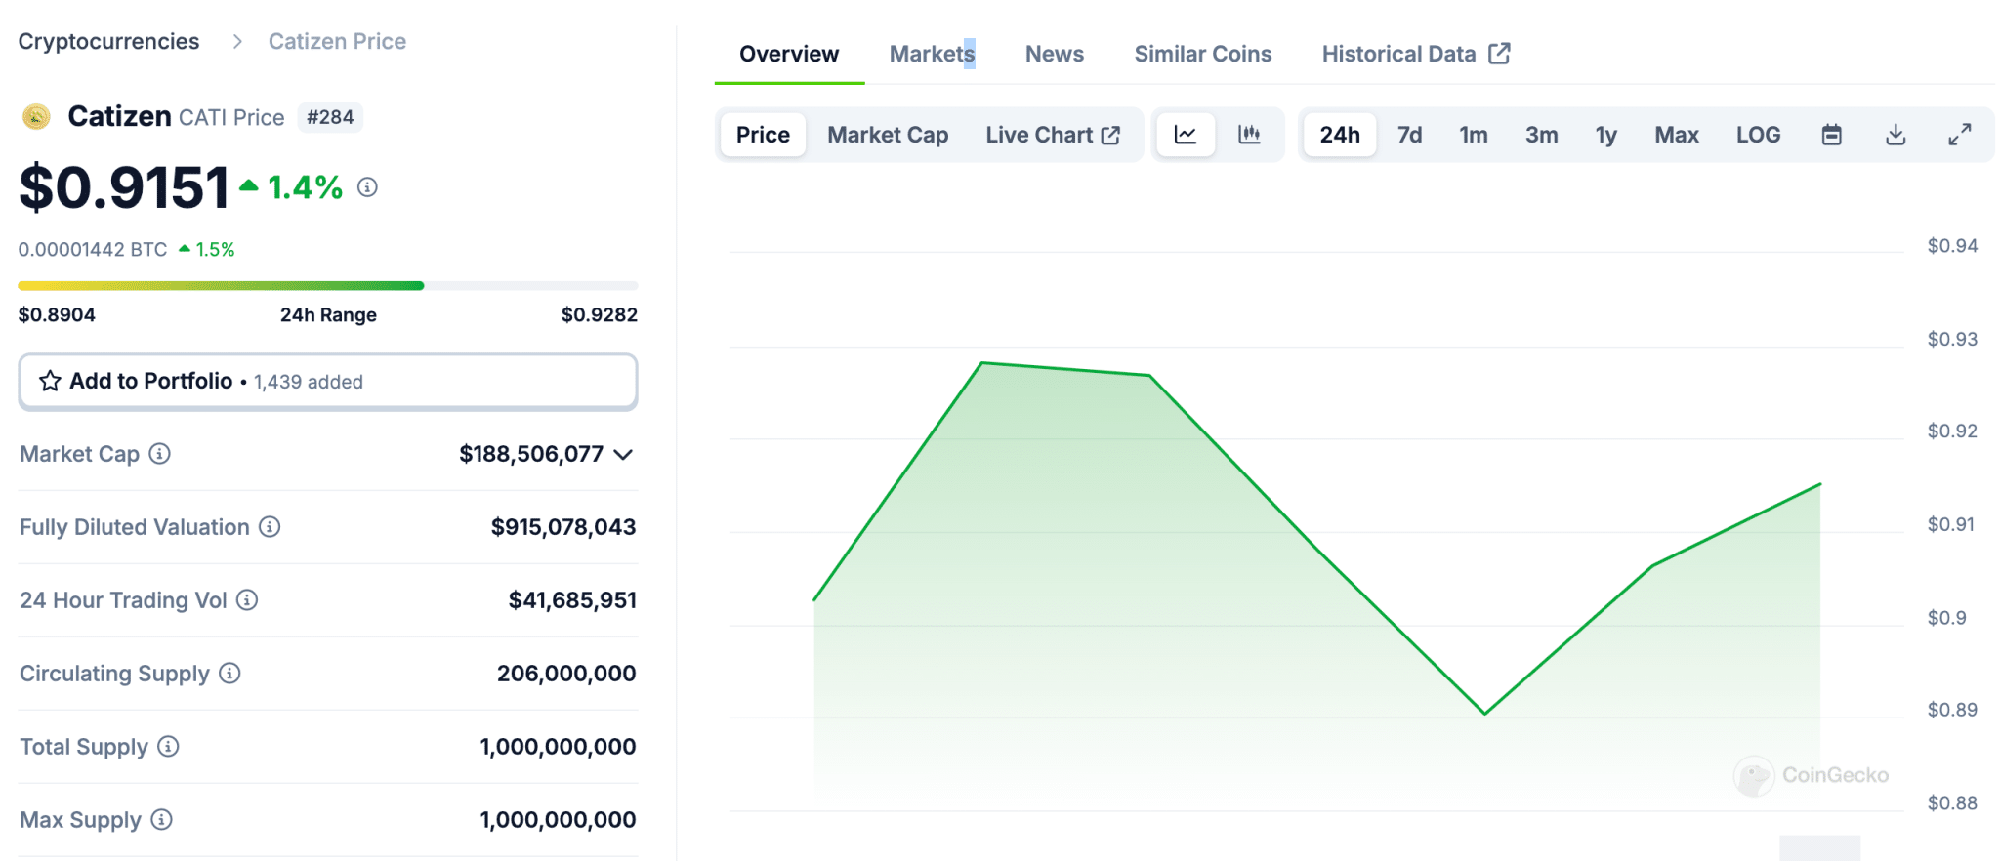The width and height of the screenshot is (2000, 861).
Task: Click the Market Cap info icon
Action: click(159, 453)
